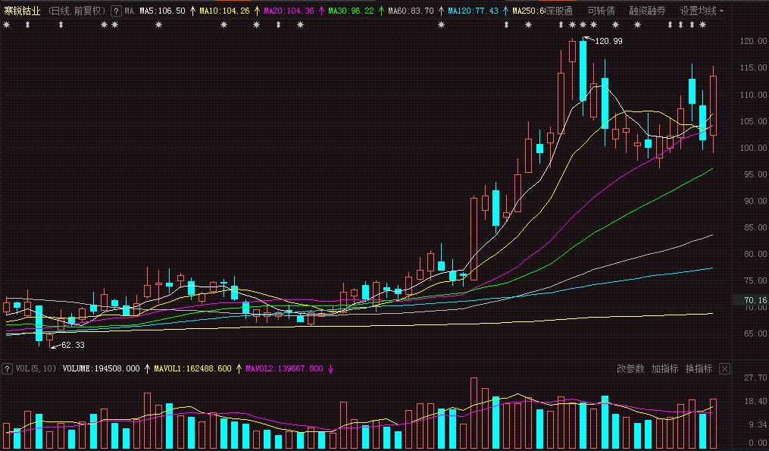The width and height of the screenshot is (769, 451).
Task: Select the tallest red volume bar
Action: 474,412
